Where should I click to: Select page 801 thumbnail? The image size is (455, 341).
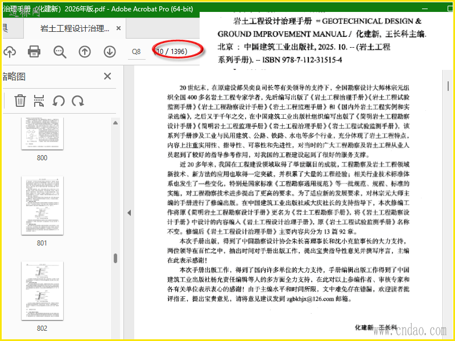(x=42, y=205)
